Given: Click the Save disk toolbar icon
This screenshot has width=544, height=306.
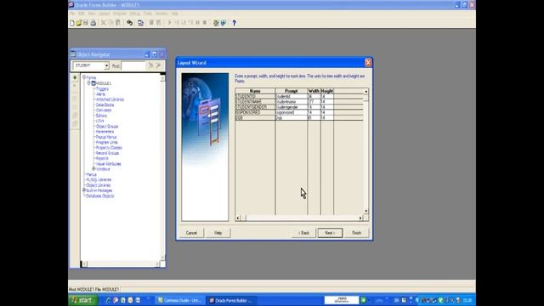Looking at the screenshot, I should (x=86, y=23).
